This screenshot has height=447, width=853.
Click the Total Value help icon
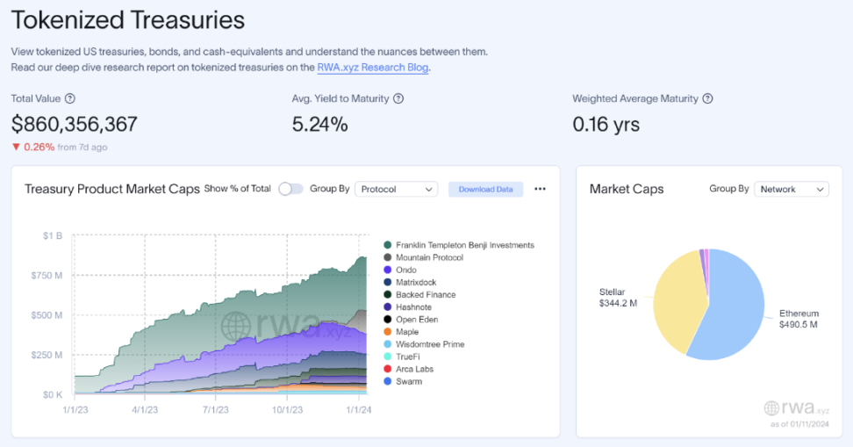tap(70, 99)
